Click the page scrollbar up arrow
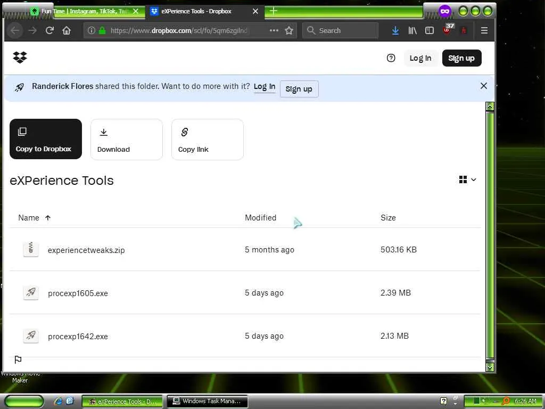Screen dimensions: 545x409 point(490,107)
